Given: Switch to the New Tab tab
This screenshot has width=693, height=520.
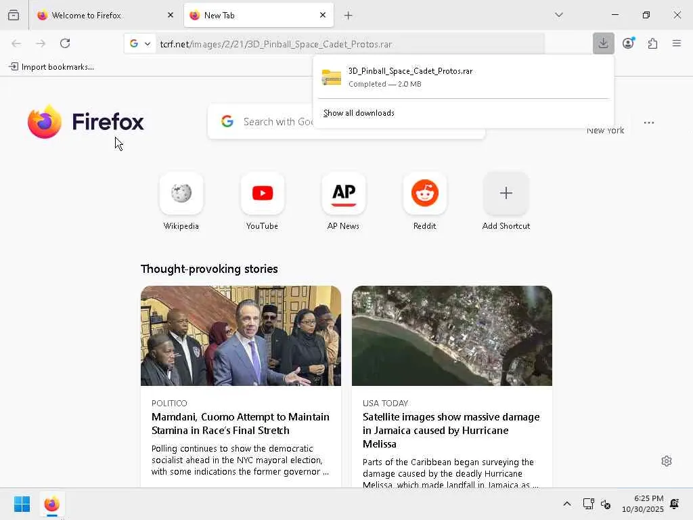Looking at the screenshot, I should tap(259, 15).
